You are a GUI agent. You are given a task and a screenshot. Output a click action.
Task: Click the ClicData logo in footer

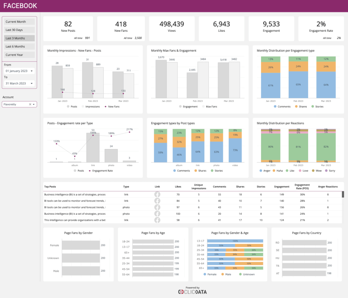pos(193,292)
